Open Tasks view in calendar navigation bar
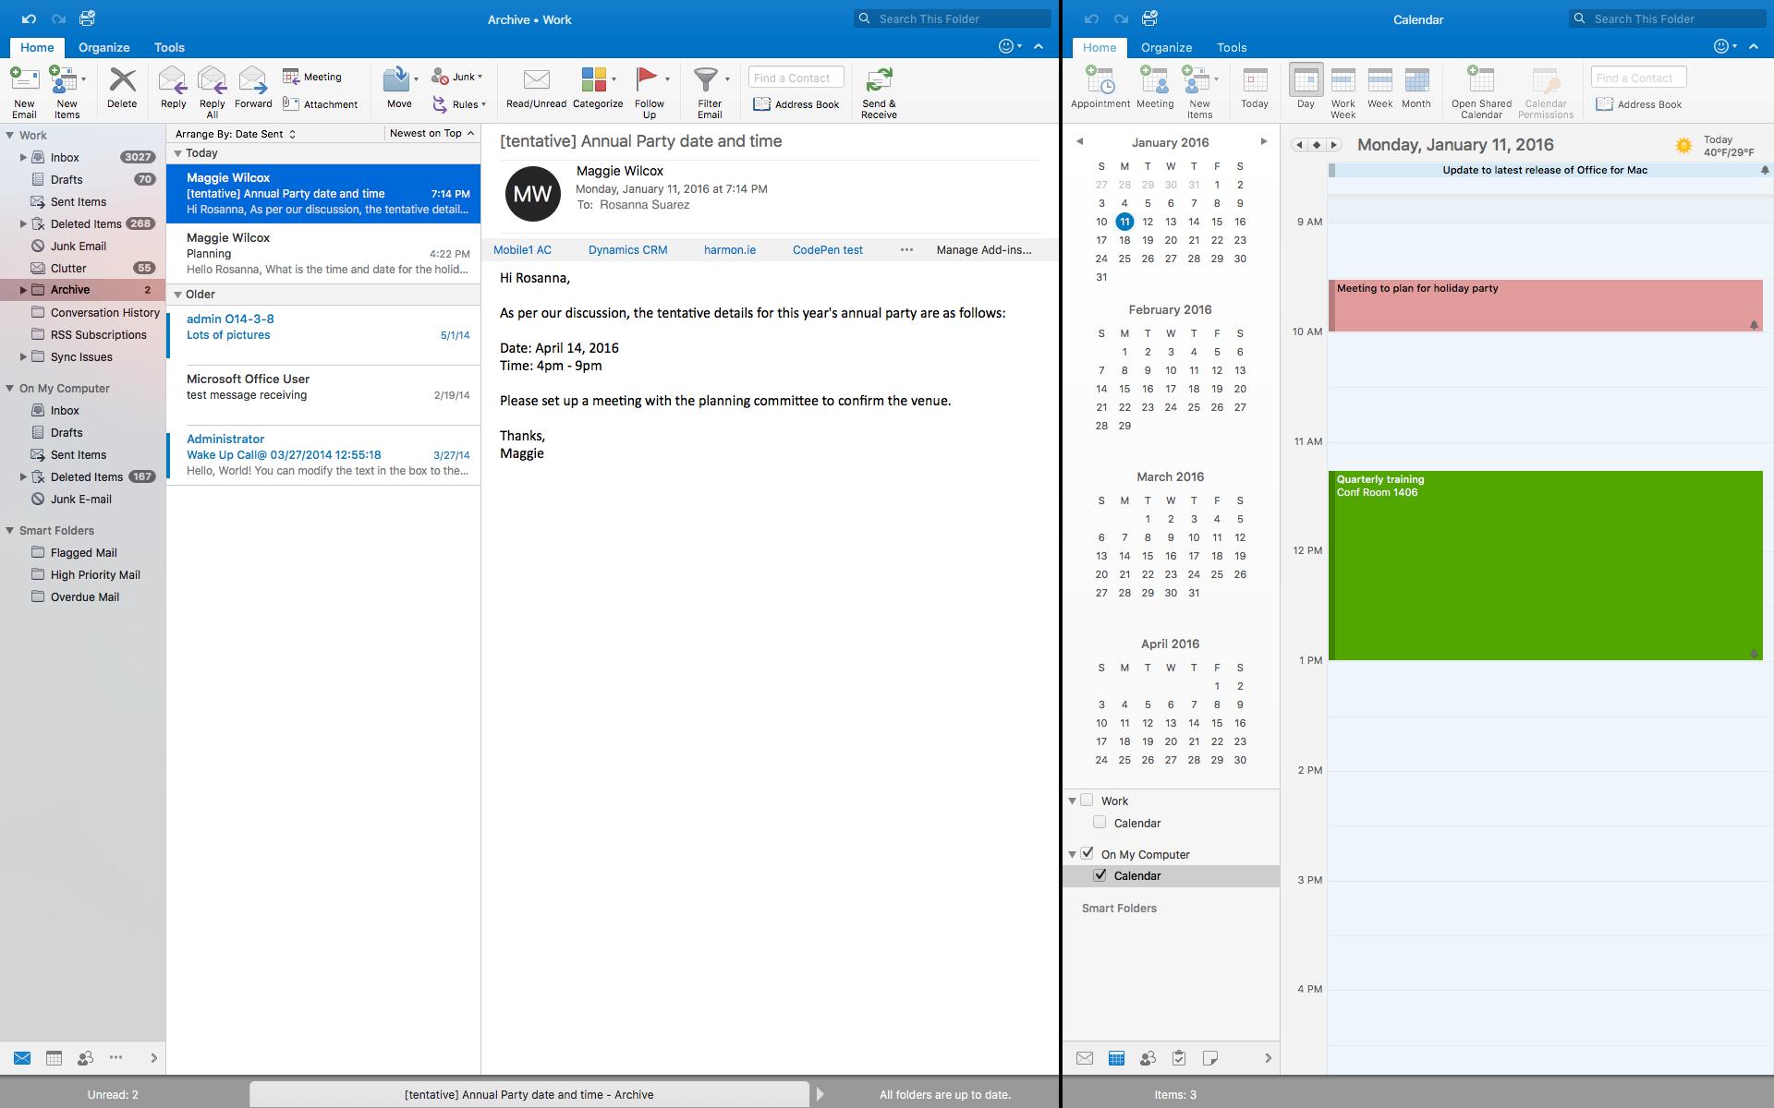Screen dimensions: 1774x1108 pos(1179,1058)
